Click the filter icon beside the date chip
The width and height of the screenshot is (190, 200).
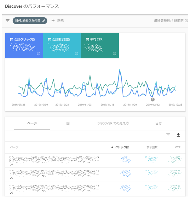(8, 21)
